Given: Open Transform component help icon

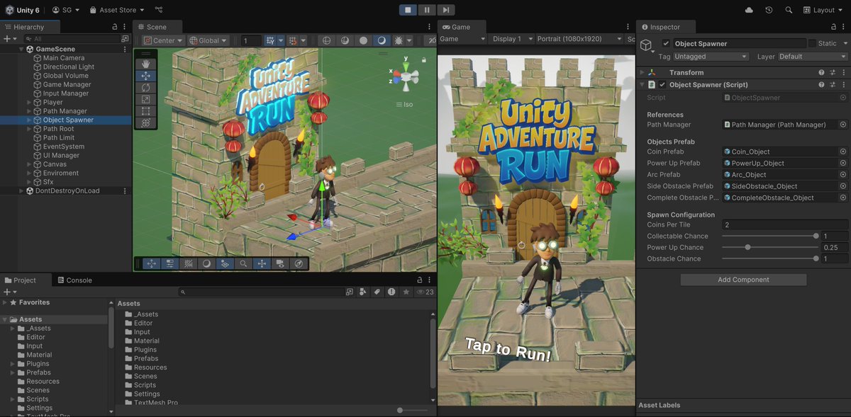Looking at the screenshot, I should pos(821,72).
